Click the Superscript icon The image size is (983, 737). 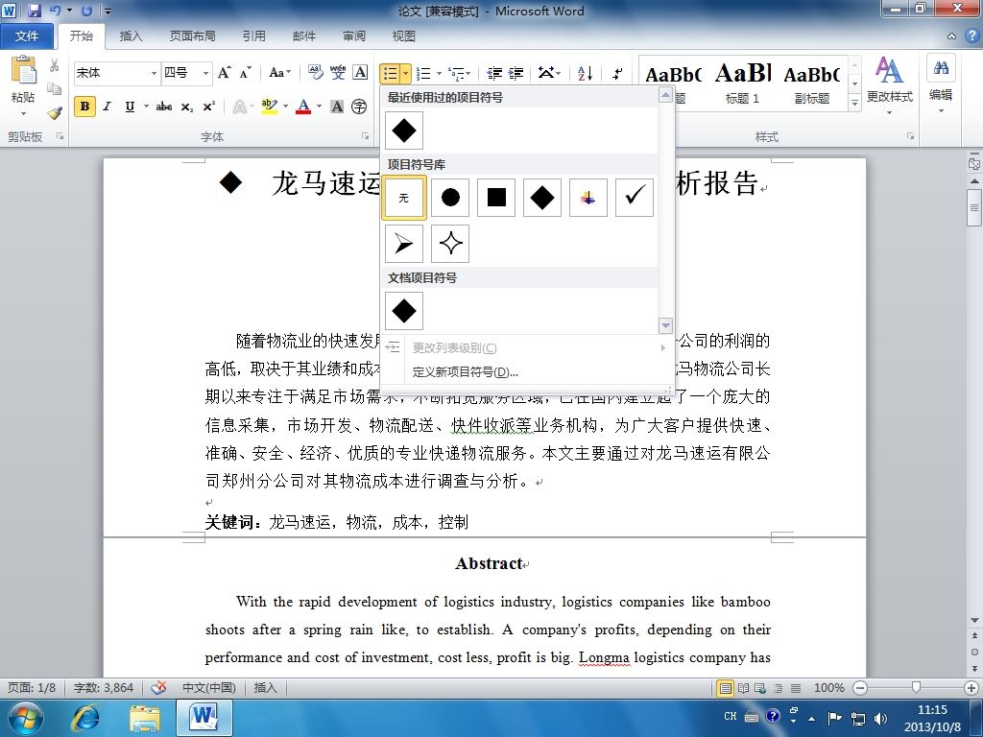208,107
